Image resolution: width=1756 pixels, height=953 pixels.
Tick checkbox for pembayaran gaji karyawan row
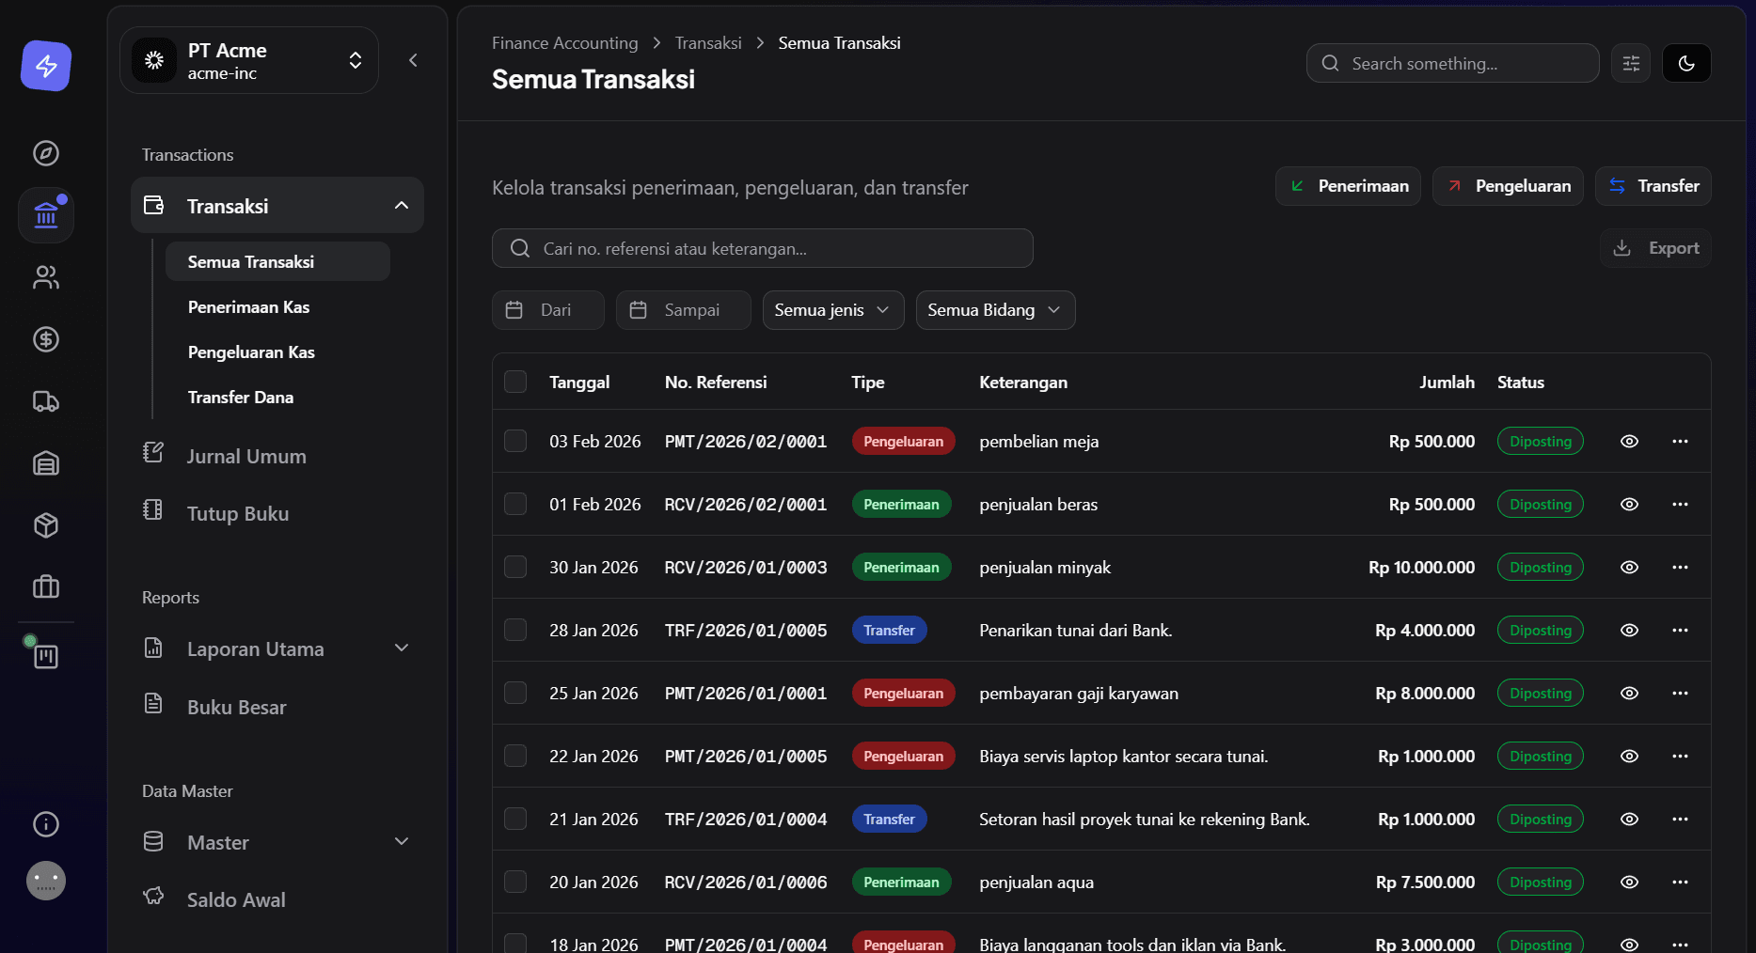coord(515,694)
